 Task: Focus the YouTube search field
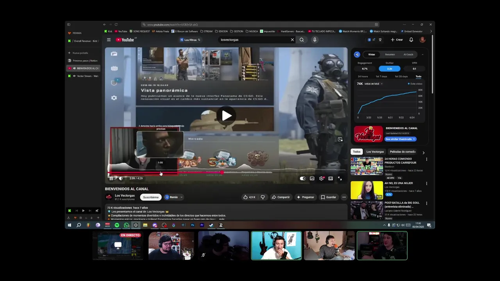[x=254, y=40]
